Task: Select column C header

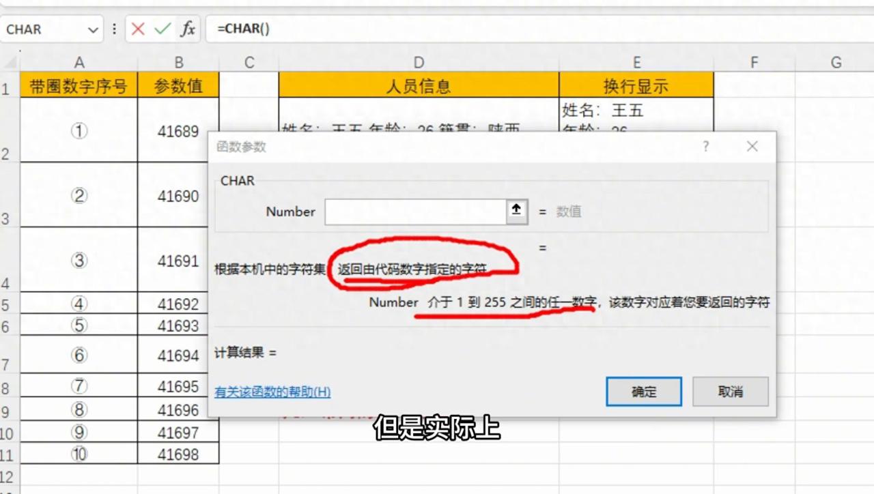Action: point(249,63)
